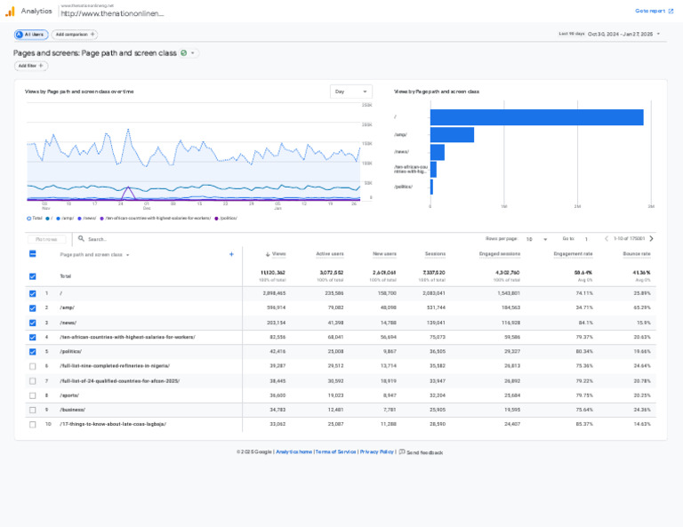Click the / bar in the bar chart
The height and width of the screenshot is (527, 683).
click(536, 117)
